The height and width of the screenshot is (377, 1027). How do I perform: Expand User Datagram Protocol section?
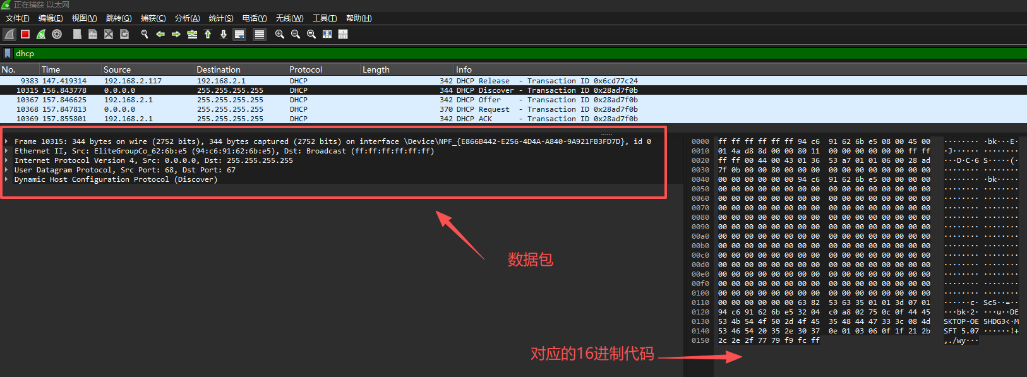(7, 170)
